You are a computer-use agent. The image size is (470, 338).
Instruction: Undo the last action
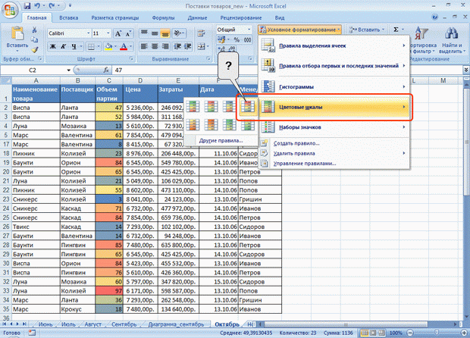(37, 6)
